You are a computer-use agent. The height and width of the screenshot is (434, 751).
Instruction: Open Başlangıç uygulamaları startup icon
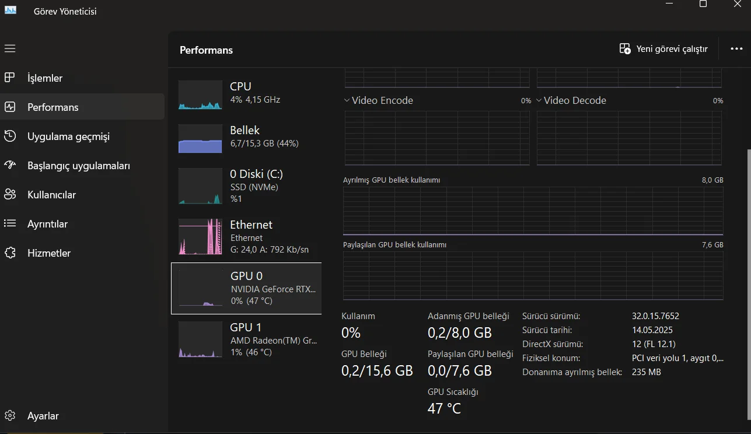click(10, 165)
